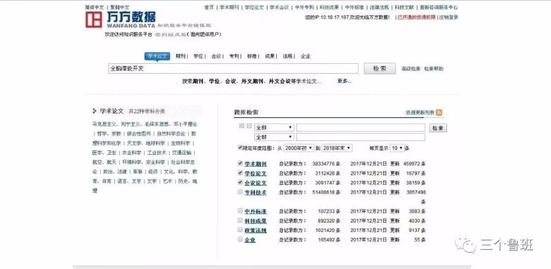Open the 资源更新列表 link
The image size is (551, 269).
point(419,113)
